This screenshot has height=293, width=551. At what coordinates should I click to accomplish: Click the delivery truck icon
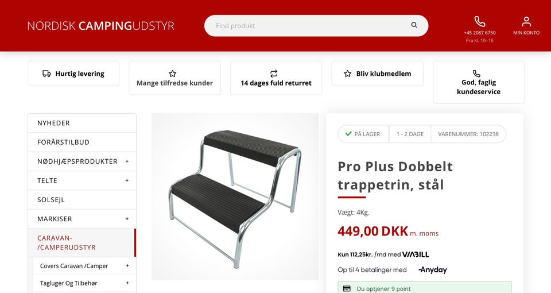(x=46, y=74)
